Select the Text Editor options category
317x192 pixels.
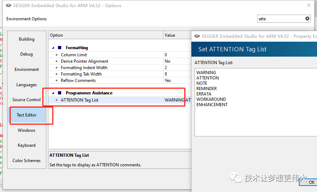(26, 115)
